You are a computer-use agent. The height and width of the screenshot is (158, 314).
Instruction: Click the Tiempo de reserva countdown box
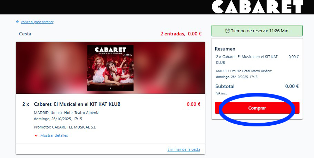[x=257, y=31]
